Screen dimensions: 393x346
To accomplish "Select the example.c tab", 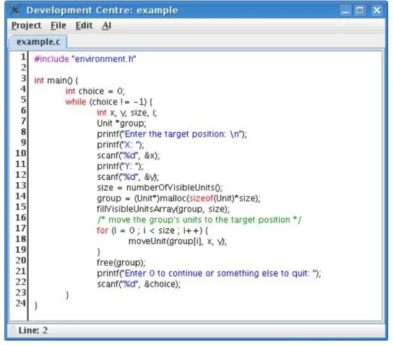I will point(38,42).
